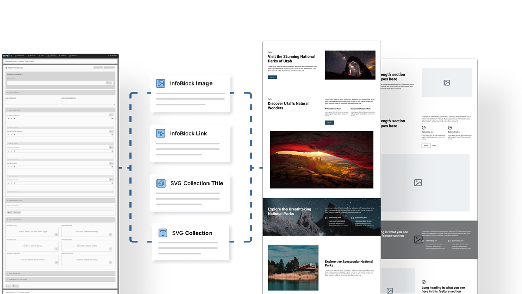Viewport: 522px width, 294px height.
Task: Click 'See All' button in Discover Utah's Natural Wonders section
Action: (329, 122)
